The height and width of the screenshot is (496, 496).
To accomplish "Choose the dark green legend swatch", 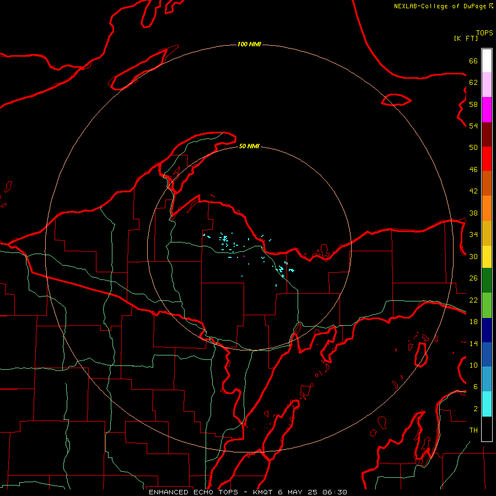I will [487, 281].
